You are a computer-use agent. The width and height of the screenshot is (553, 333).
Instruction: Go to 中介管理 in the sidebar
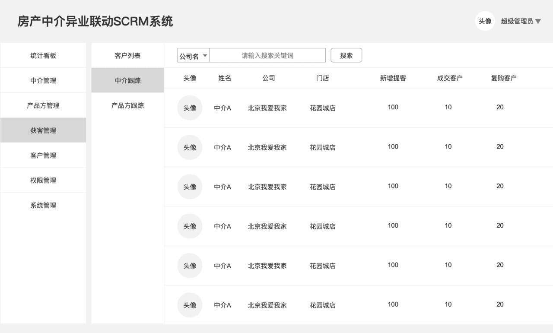pyautogui.click(x=43, y=81)
